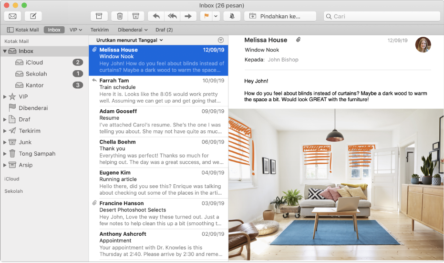Open the Dibenderai favorites dropdown
Image resolution: width=444 pixels, height=263 pixels.
[133, 30]
